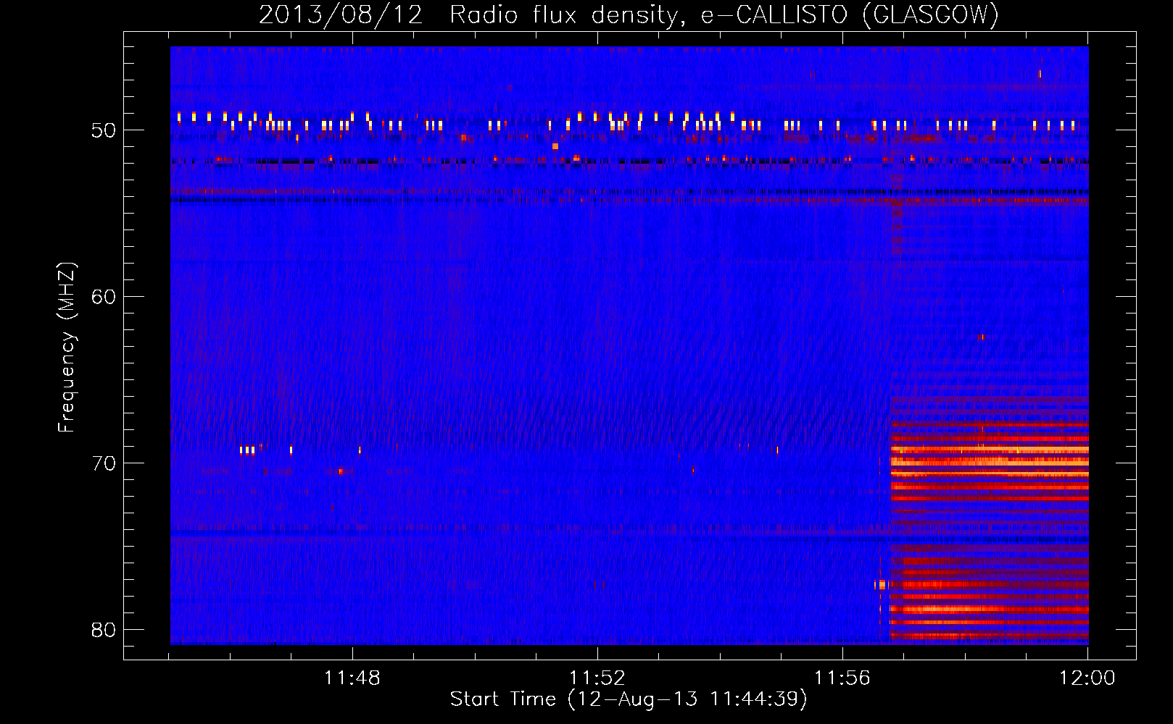Viewport: 1173px width, 724px height.
Task: Click the 'Frequency (MHZ)' axis label
Action: (67, 348)
